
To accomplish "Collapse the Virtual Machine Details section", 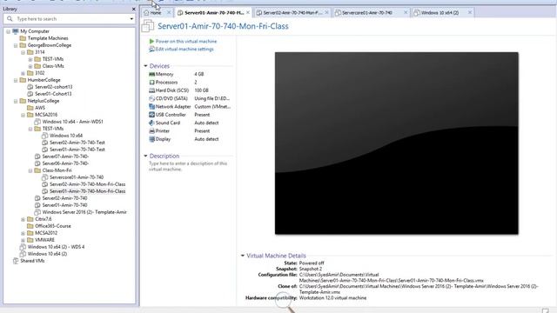I will point(243,256).
